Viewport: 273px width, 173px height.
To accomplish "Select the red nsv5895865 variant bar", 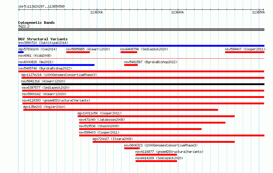I will pyautogui.click(x=78, y=52).
